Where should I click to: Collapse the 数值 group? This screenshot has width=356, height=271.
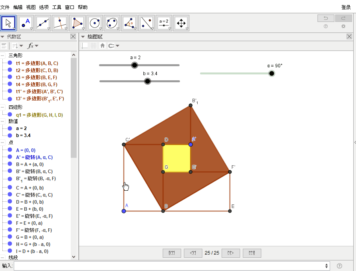point(2,121)
